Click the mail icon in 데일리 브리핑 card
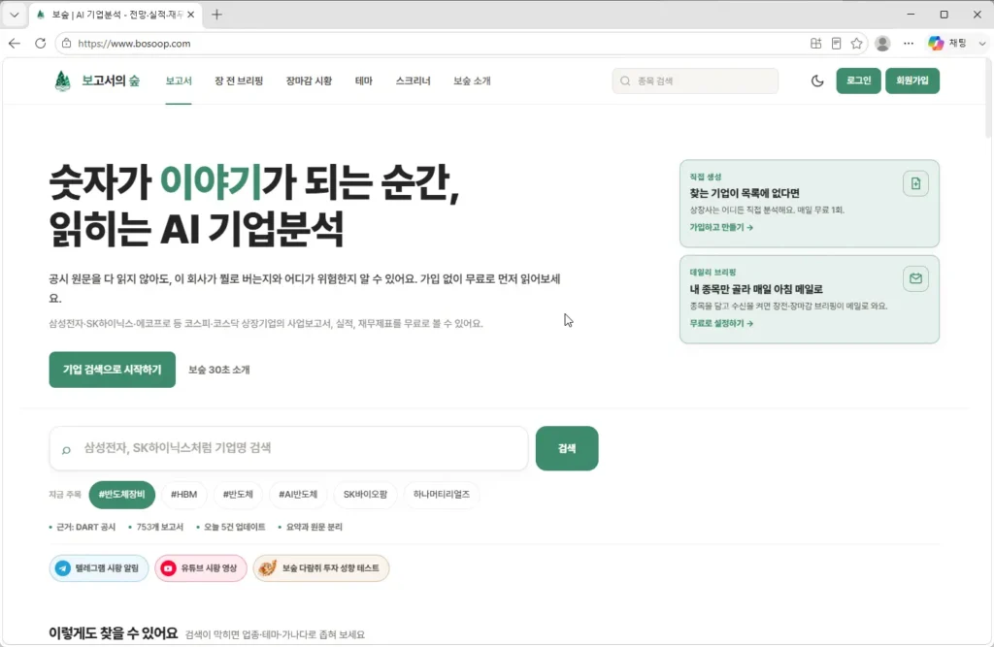The width and height of the screenshot is (994, 647). pos(915,278)
